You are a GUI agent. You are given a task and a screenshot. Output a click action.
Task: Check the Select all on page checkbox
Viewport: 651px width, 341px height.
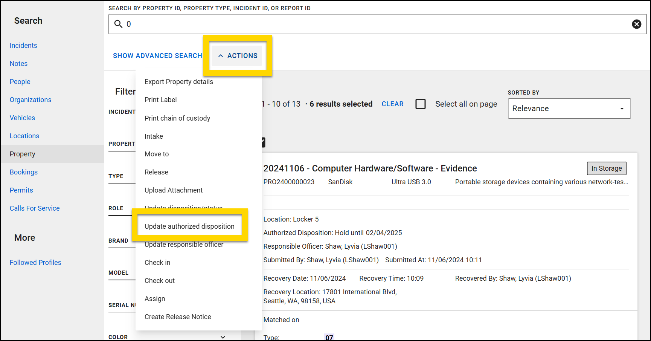[x=421, y=104]
